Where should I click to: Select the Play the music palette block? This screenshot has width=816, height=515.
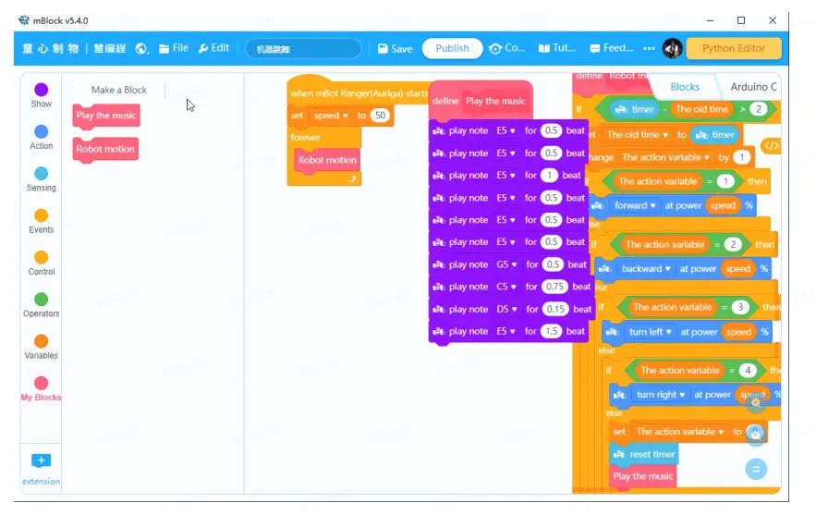pyautogui.click(x=106, y=116)
